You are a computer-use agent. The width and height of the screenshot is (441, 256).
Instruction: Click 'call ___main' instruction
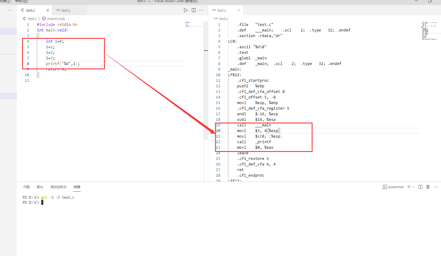coord(254,125)
